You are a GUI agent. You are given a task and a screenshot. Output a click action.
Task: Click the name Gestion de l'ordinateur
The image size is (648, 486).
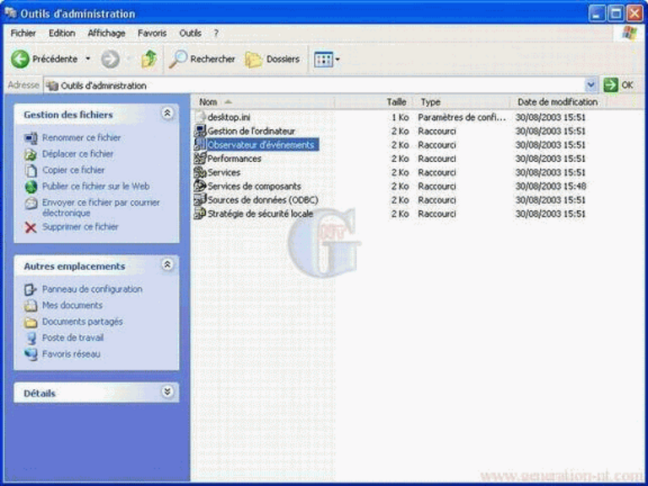point(251,131)
